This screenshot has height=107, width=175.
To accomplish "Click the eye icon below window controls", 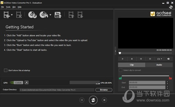I will pos(171,7).
